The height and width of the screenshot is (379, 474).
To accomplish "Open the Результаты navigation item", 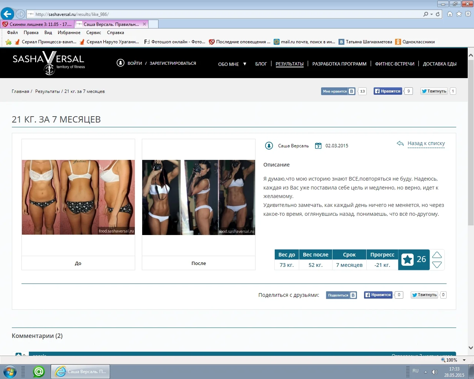I will coord(290,64).
